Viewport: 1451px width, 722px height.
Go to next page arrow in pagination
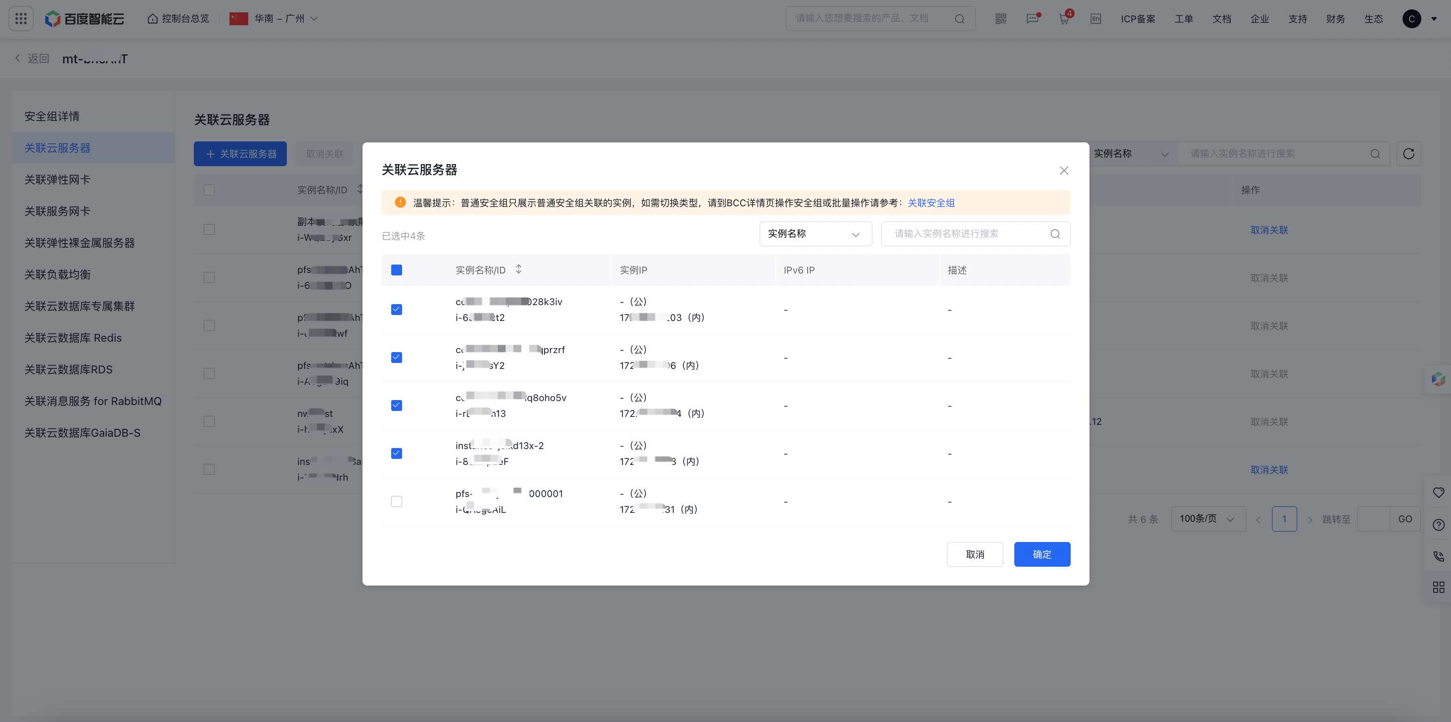(x=1310, y=519)
